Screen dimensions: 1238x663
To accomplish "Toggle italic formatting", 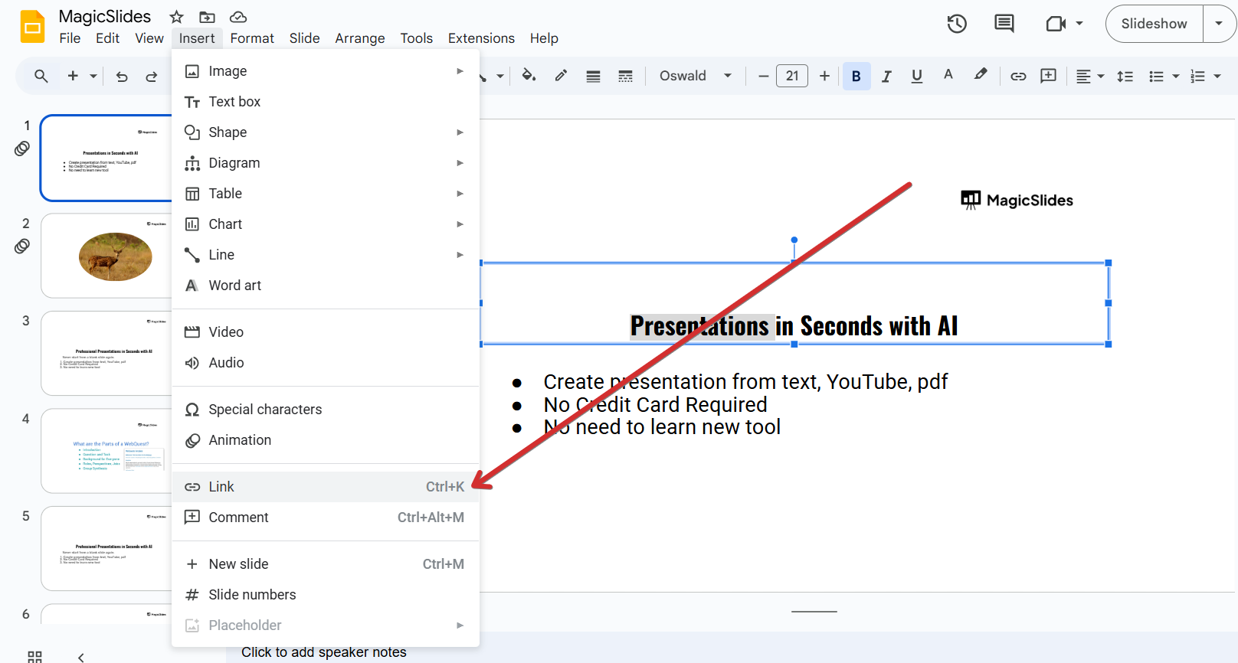I will [x=886, y=76].
